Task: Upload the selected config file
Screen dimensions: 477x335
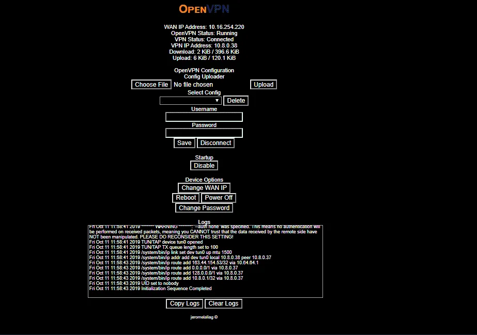Action: coord(264,85)
